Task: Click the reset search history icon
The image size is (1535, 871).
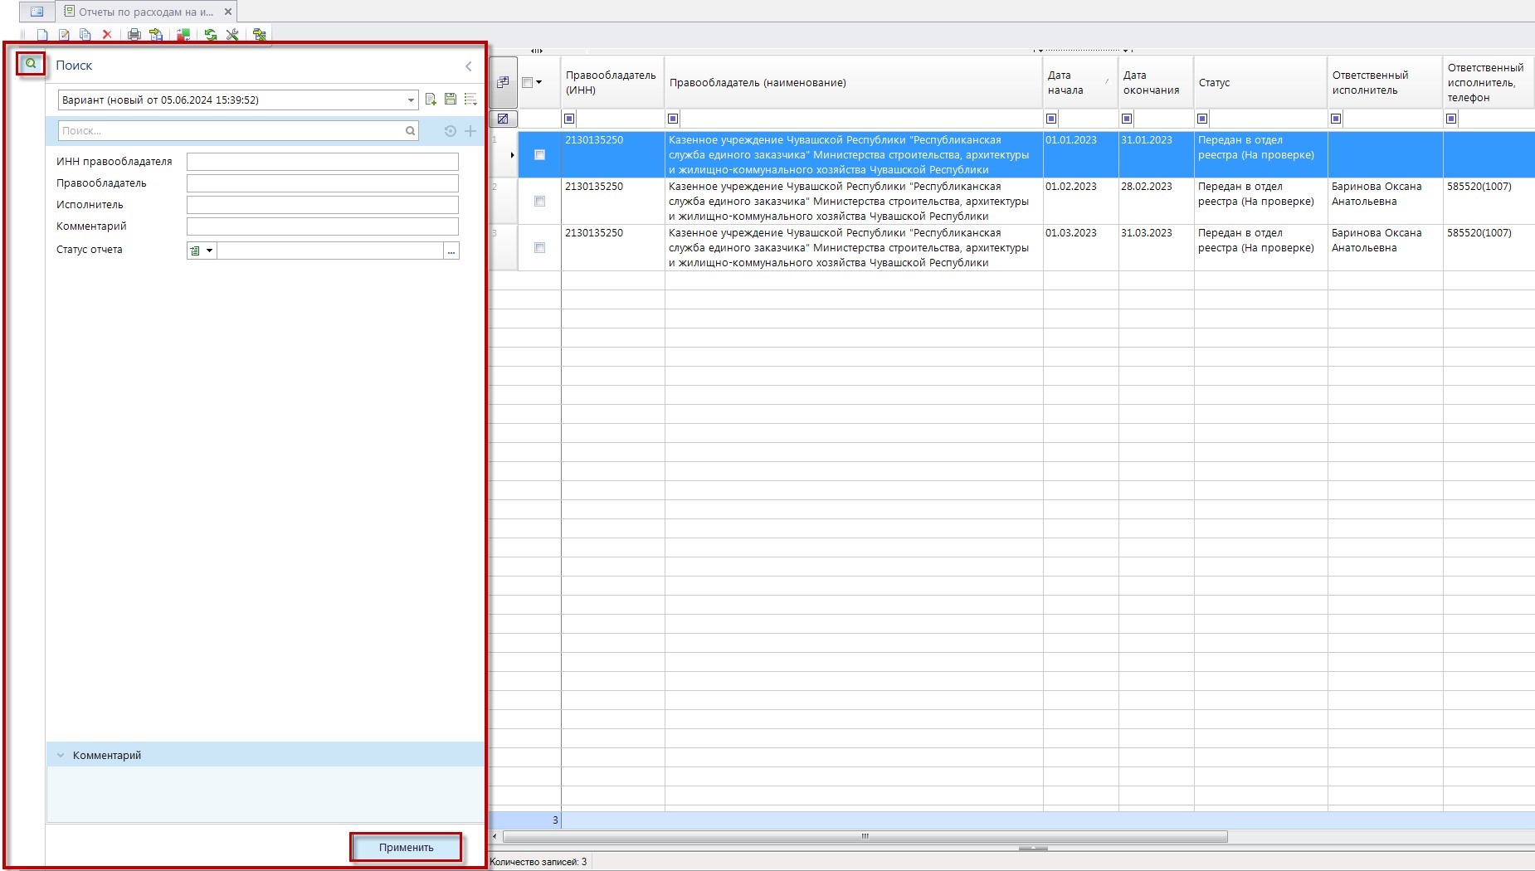Action: click(451, 131)
